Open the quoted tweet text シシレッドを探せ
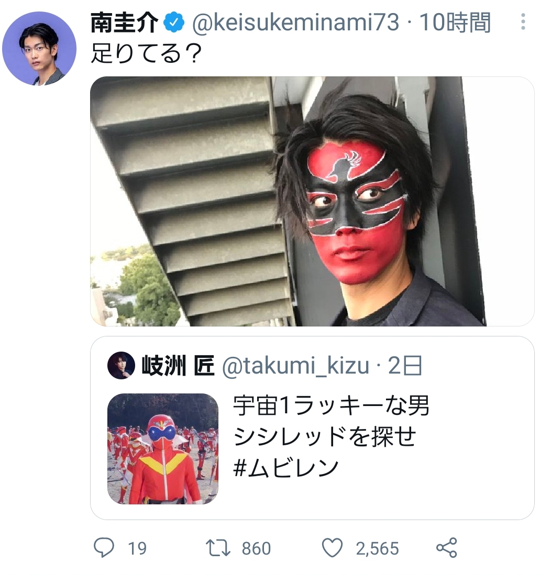551x575 pixels. 324,436
